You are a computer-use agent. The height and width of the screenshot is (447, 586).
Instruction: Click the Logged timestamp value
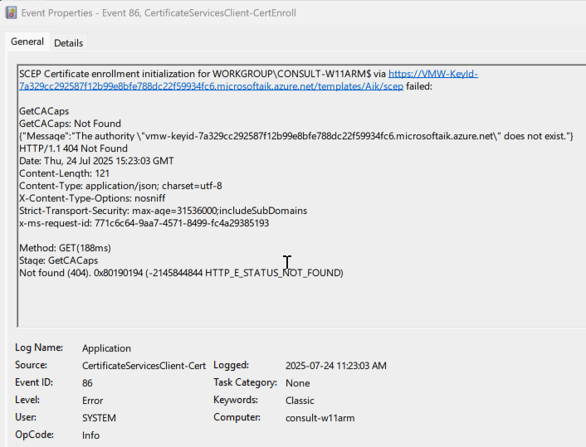tap(336, 366)
